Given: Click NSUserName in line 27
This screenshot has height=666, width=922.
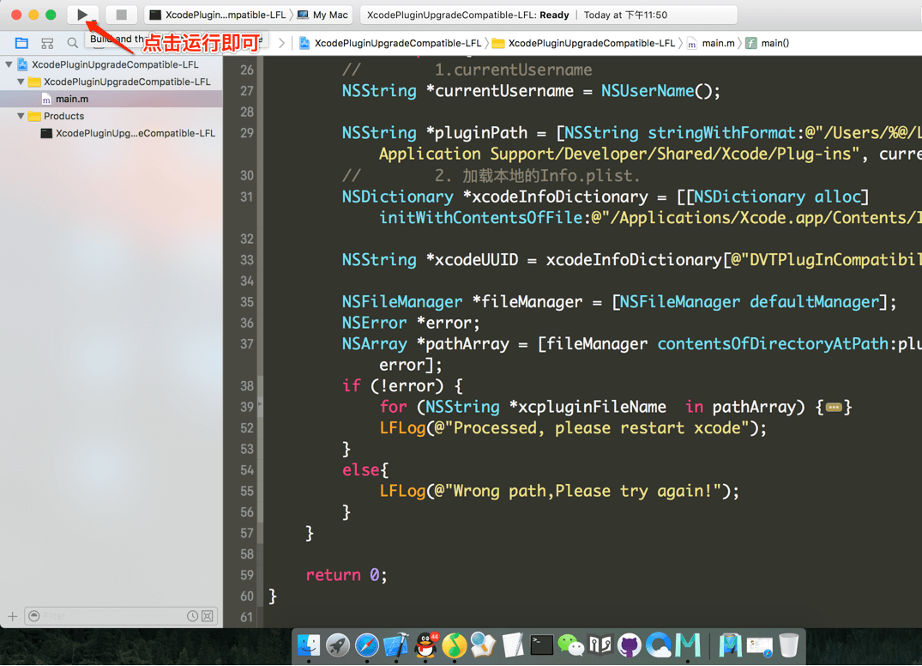Looking at the screenshot, I should click(648, 91).
